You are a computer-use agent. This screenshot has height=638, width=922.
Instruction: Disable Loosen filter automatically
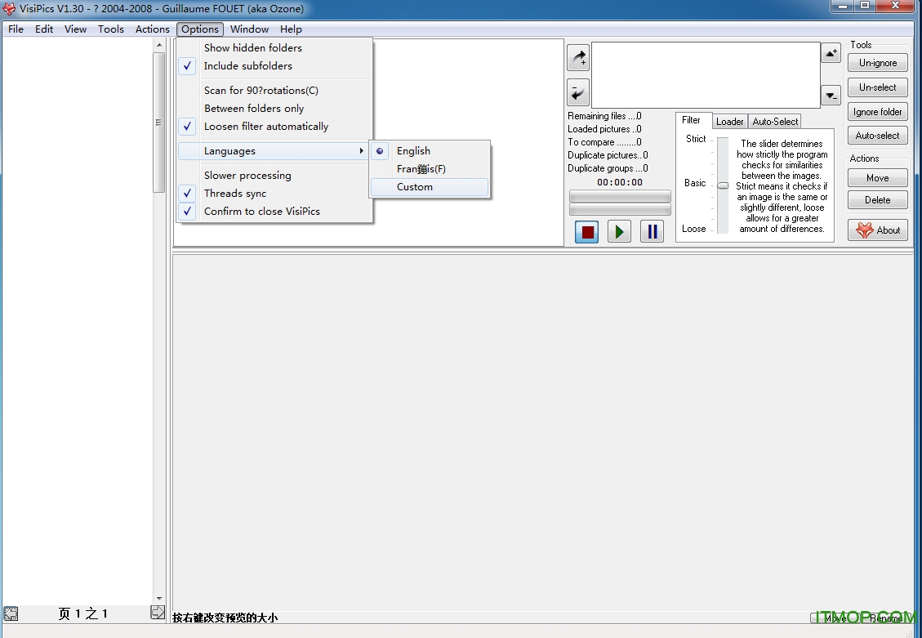click(265, 127)
